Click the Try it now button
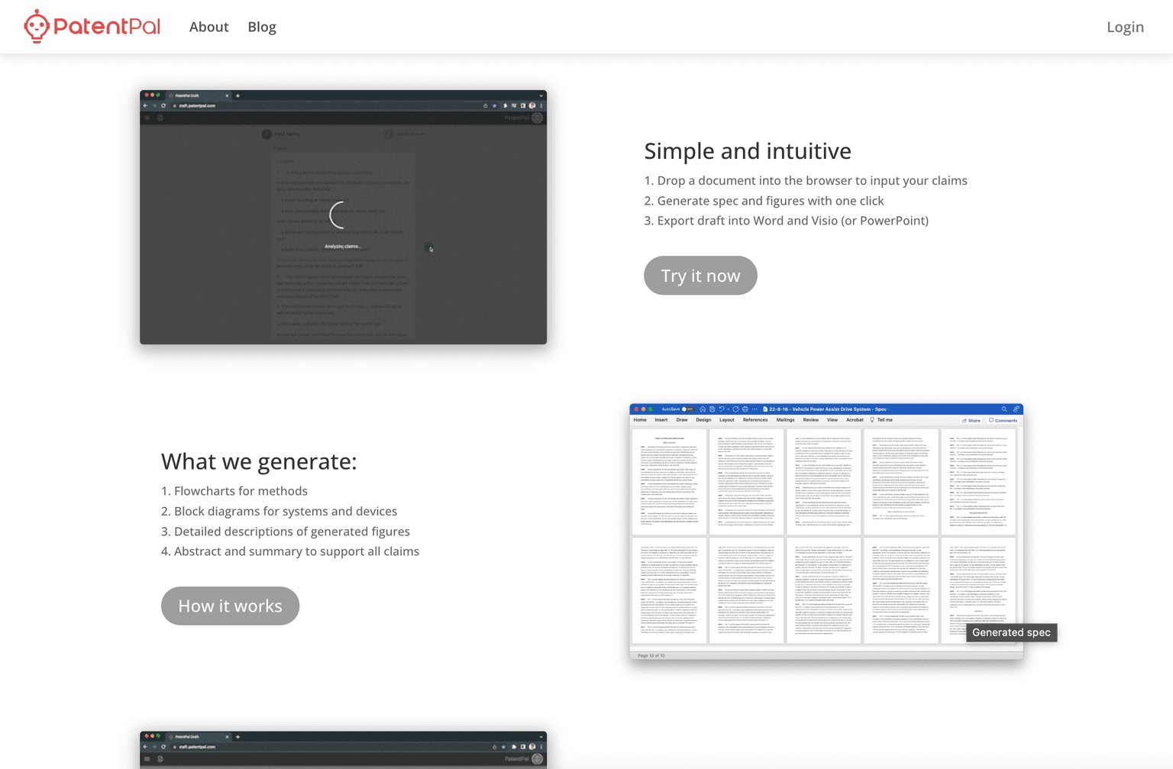This screenshot has height=769, width=1173. click(700, 276)
